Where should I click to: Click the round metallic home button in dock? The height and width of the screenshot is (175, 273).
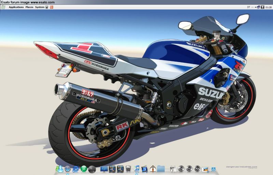189,169
